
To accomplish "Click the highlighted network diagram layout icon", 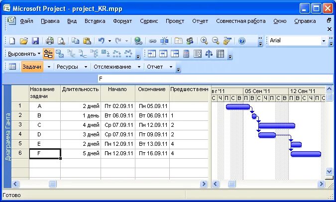I will [48, 54].
